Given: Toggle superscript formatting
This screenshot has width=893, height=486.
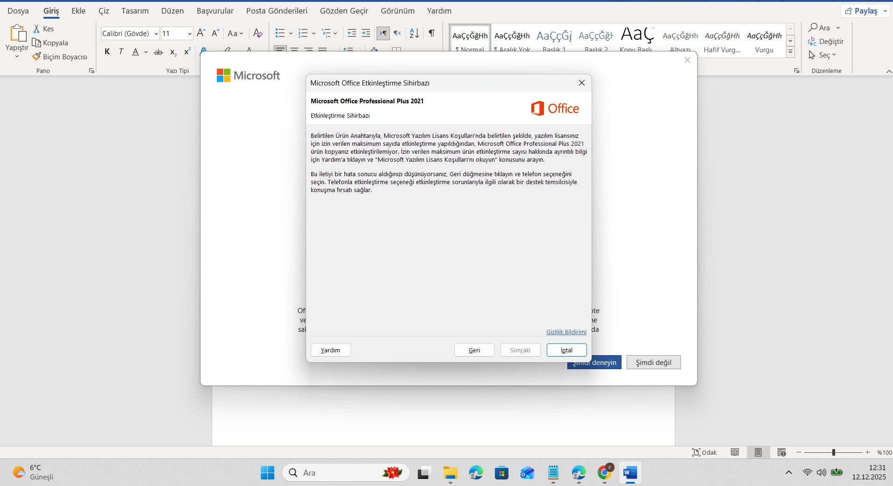Looking at the screenshot, I should 187,52.
